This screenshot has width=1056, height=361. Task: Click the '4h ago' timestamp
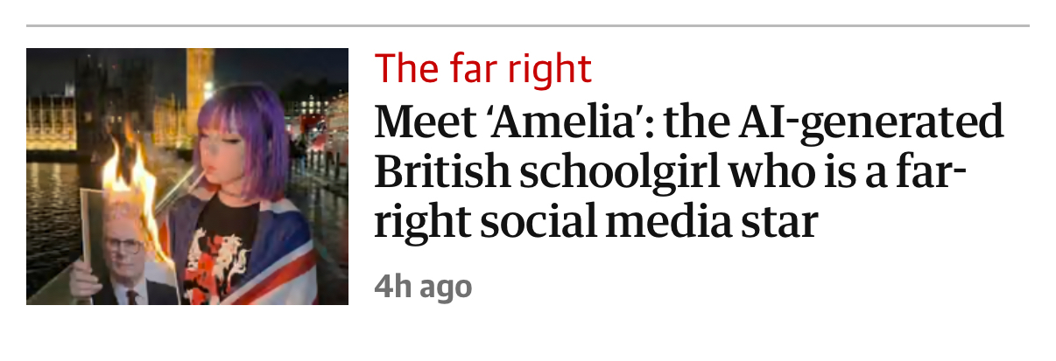click(423, 286)
